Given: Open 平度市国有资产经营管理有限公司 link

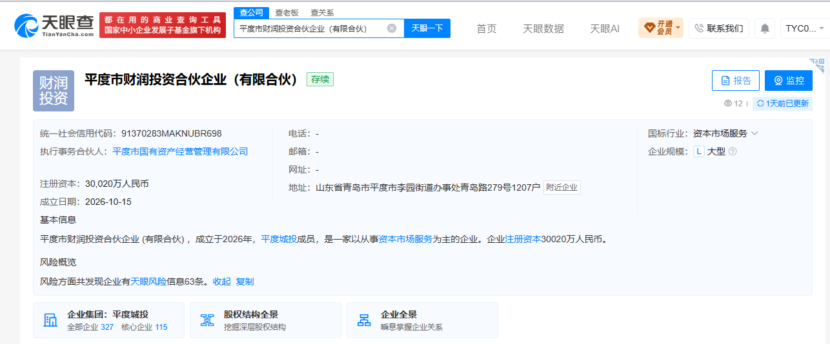Looking at the screenshot, I should [x=180, y=151].
